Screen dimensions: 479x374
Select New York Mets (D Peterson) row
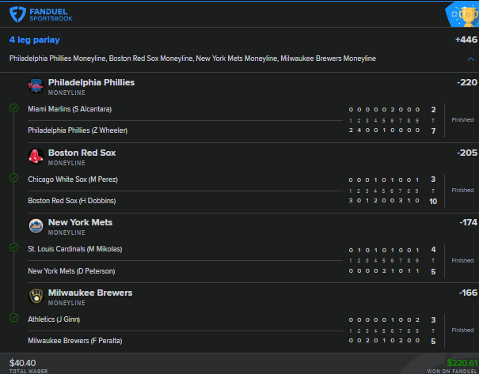[x=71, y=271]
